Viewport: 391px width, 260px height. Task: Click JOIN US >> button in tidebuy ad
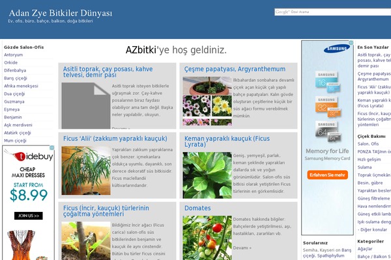tap(29, 216)
